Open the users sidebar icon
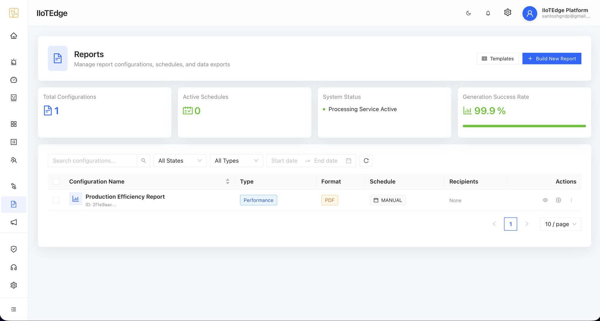This screenshot has height=321, width=600. 13,160
